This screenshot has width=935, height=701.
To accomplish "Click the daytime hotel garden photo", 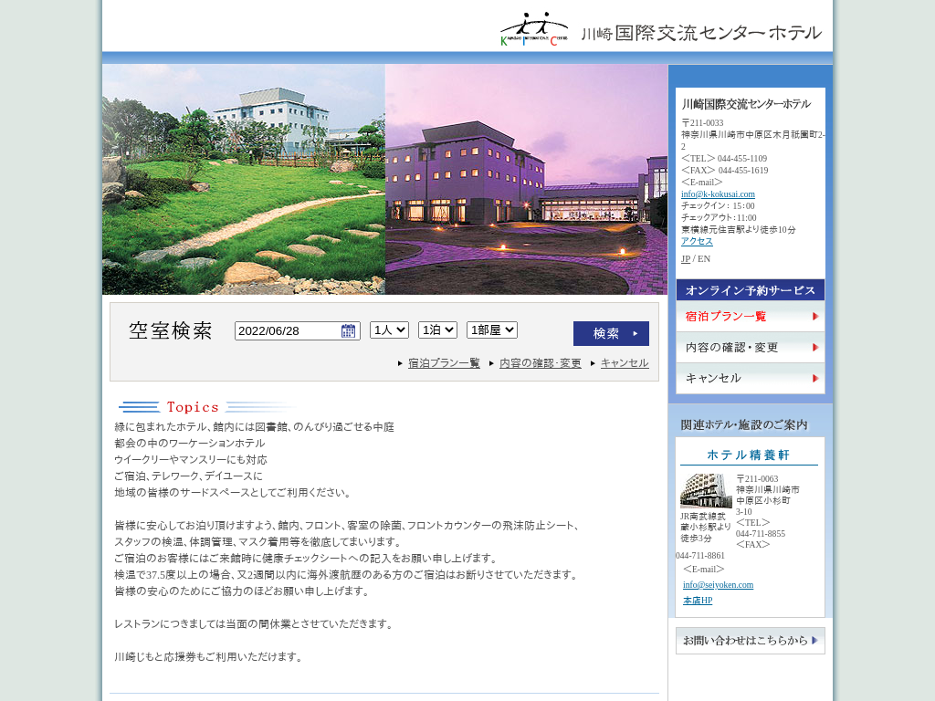I will coord(244,180).
